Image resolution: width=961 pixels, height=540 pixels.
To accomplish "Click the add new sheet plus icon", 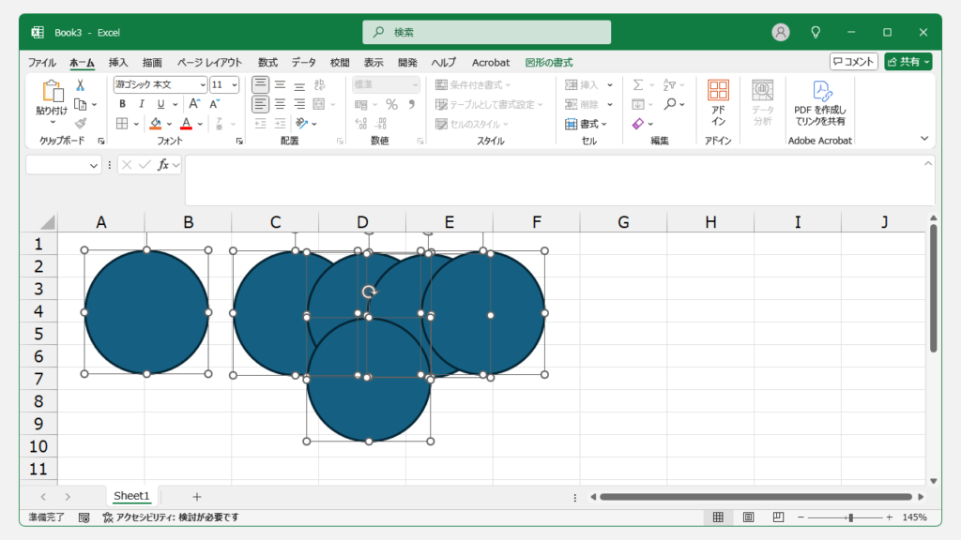I will coord(196,496).
